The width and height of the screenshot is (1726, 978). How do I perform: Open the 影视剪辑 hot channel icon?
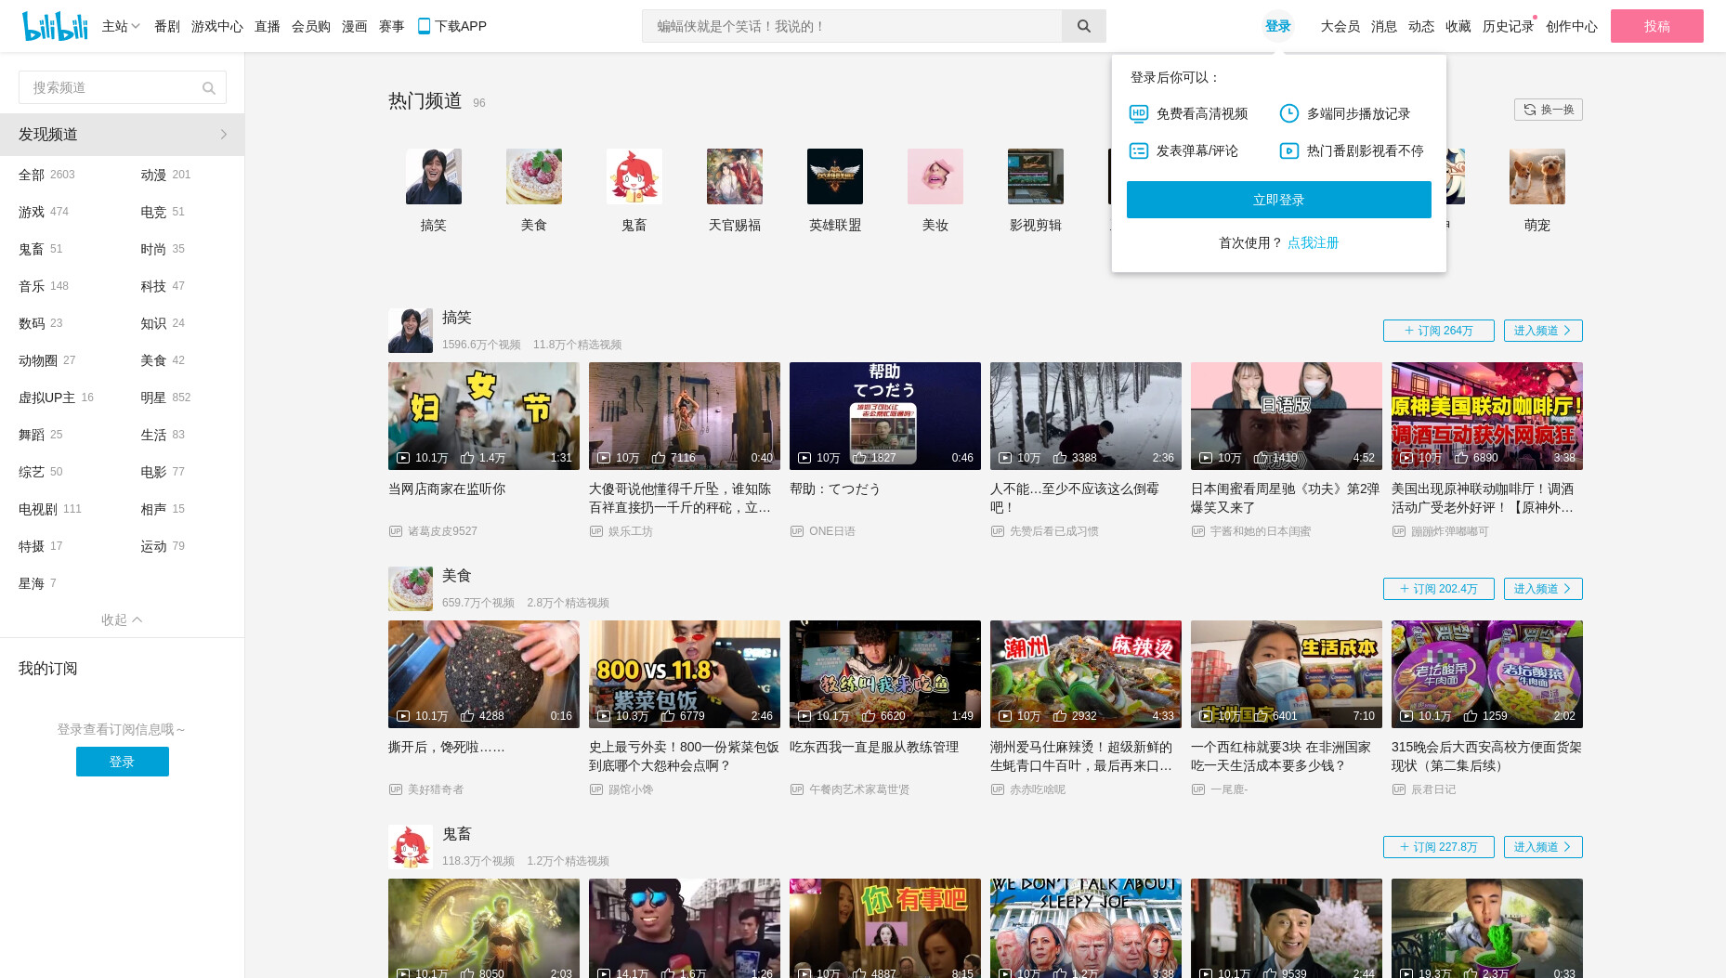point(1036,176)
